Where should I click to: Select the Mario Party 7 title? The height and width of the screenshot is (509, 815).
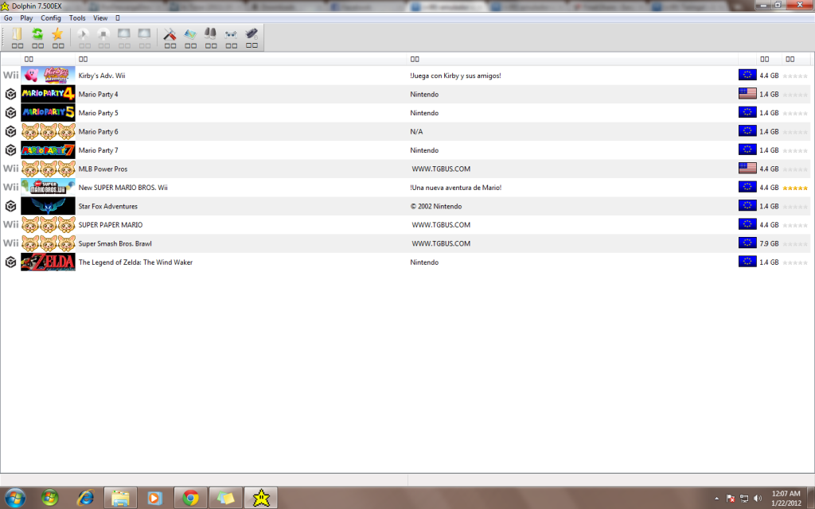[98, 150]
